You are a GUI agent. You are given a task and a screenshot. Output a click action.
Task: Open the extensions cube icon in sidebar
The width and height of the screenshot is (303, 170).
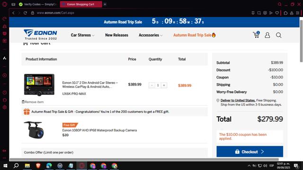point(5,100)
